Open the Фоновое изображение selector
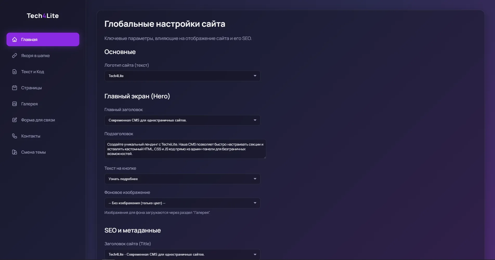The image size is (495, 260). [182, 203]
